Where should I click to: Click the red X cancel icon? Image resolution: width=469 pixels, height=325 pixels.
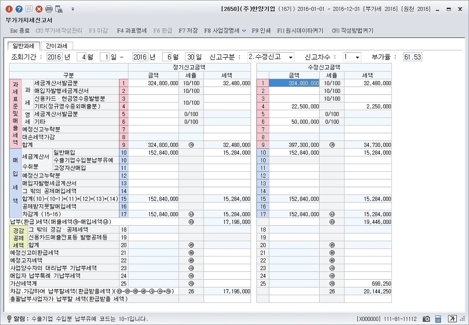(x=39, y=9)
